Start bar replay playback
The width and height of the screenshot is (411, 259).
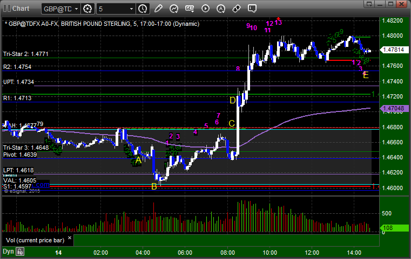click(205, 9)
